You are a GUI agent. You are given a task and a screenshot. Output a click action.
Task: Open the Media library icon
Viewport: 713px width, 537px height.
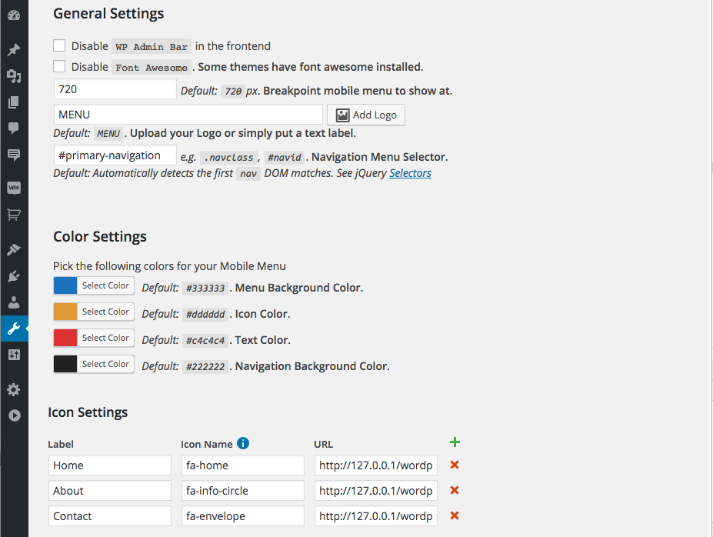coord(14,76)
